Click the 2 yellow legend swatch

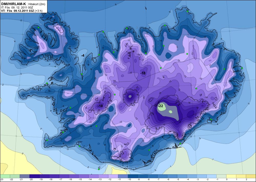pyautogui.click(x=251, y=176)
